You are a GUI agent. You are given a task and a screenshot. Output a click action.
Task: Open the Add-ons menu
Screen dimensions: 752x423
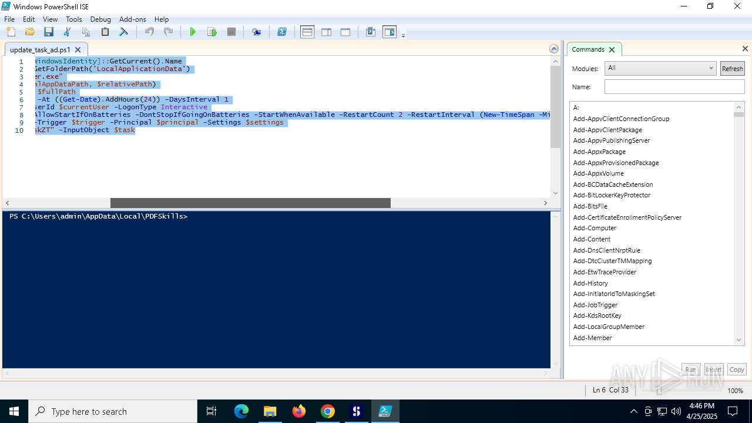[x=133, y=19]
